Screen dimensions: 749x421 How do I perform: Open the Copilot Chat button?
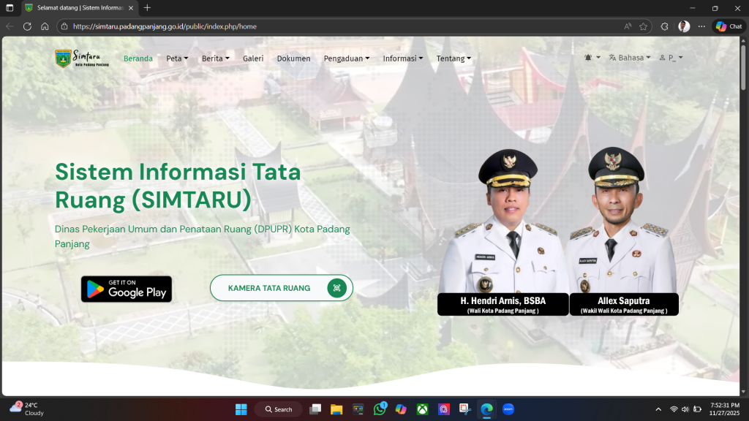(729, 26)
